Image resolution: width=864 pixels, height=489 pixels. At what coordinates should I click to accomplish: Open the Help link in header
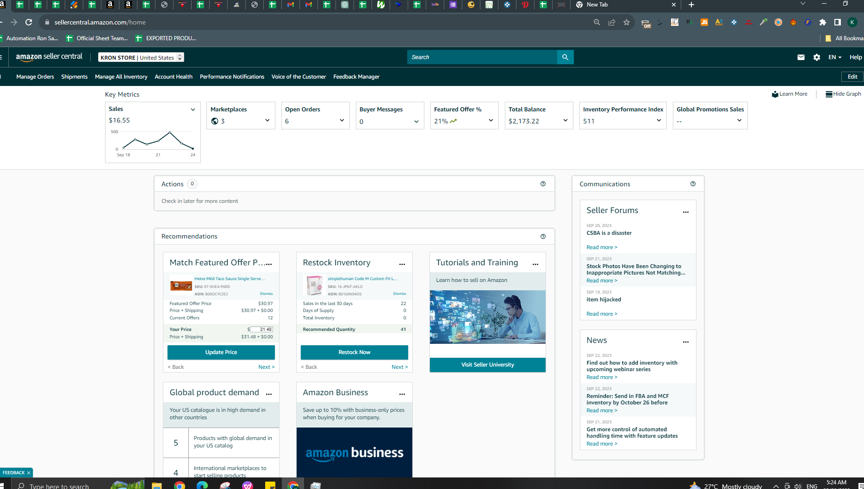[x=856, y=57]
